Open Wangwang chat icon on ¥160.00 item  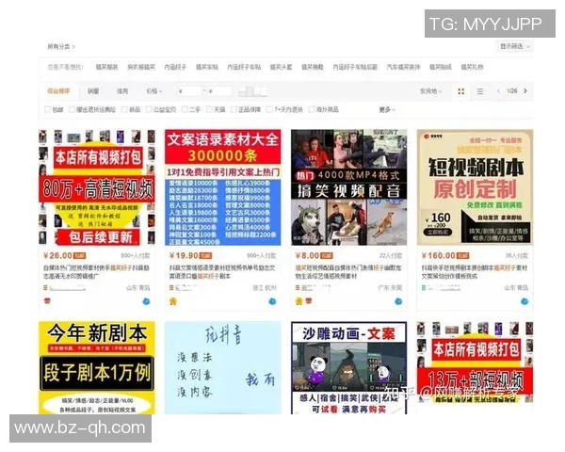pos(525,301)
